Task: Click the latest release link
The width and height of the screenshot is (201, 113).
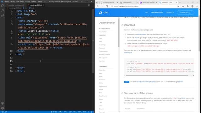Action: tap(142, 34)
